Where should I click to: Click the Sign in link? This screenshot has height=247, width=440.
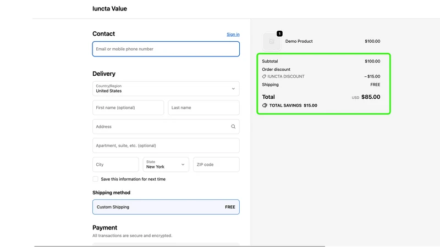tap(233, 35)
